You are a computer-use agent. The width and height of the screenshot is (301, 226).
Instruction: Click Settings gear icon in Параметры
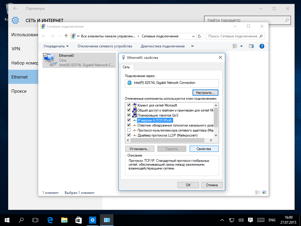15,20
